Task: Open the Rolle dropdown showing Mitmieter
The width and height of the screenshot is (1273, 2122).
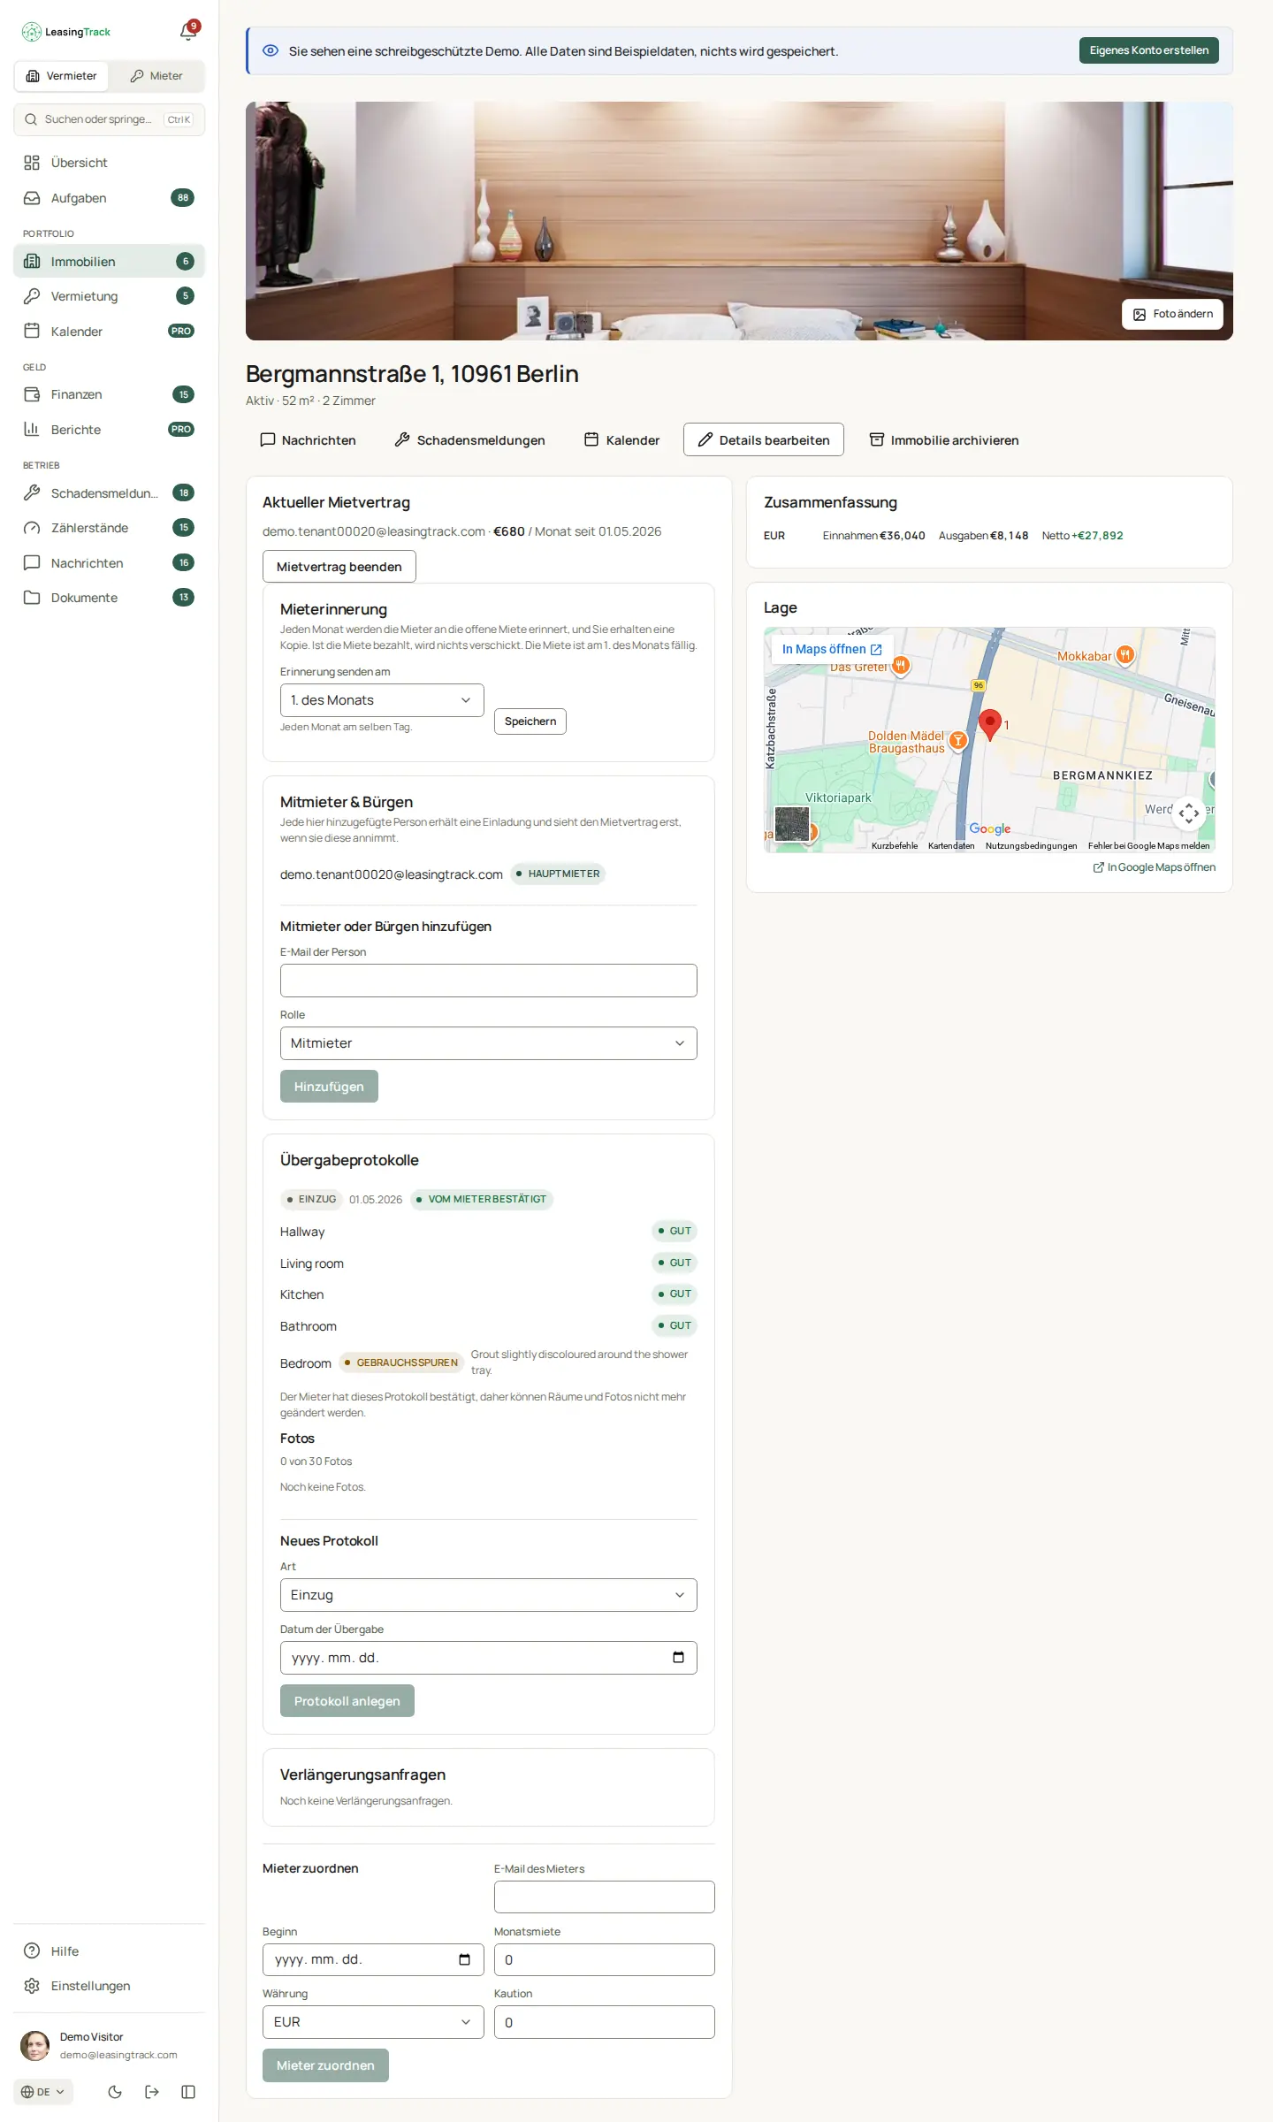Action: [x=489, y=1043]
